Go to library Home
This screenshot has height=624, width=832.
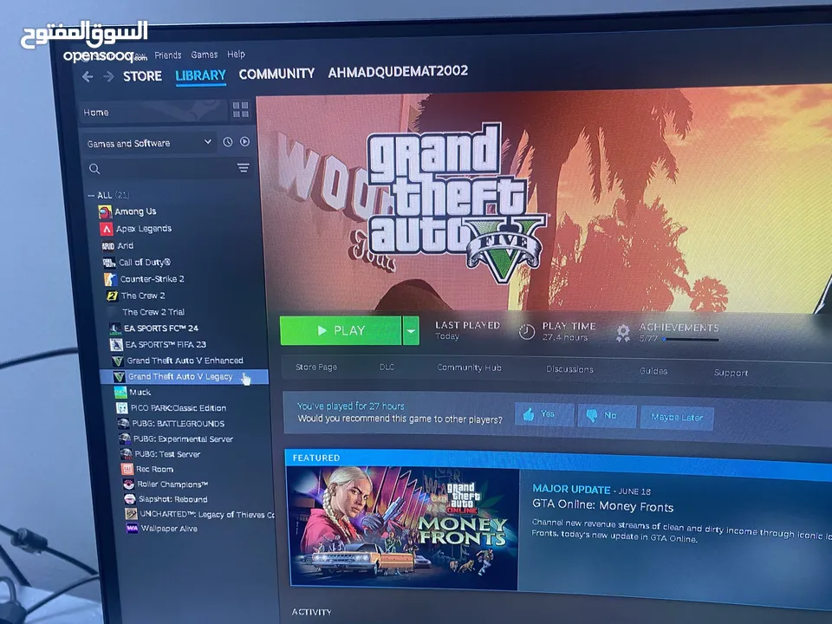point(153,112)
